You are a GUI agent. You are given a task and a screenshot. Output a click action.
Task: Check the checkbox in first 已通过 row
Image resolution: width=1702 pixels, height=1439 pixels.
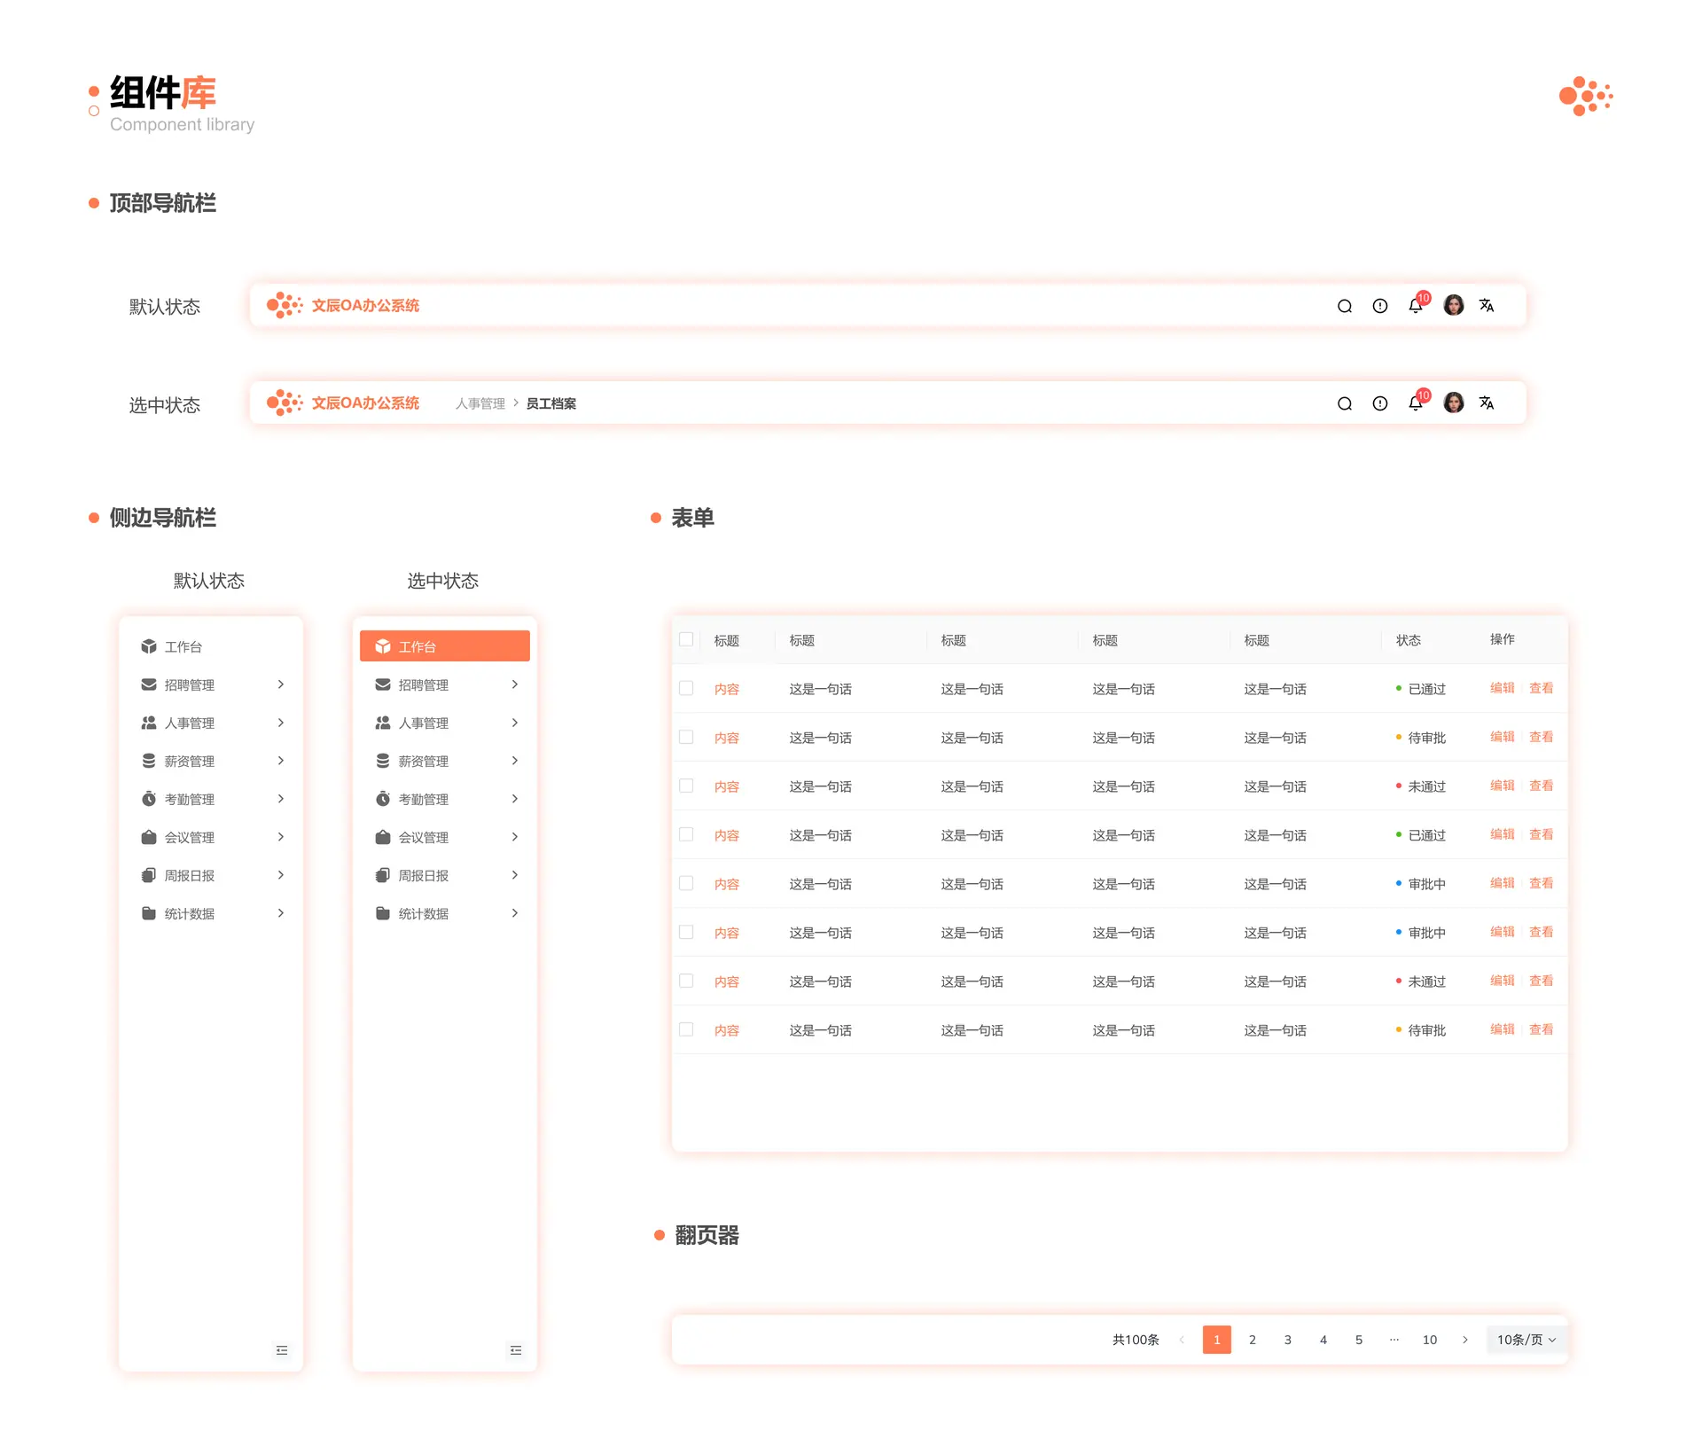pyautogui.click(x=686, y=688)
